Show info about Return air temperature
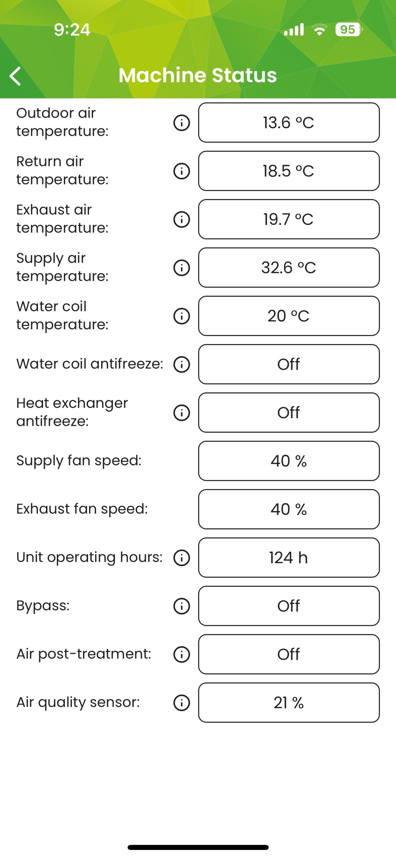396x858 pixels. [x=182, y=171]
